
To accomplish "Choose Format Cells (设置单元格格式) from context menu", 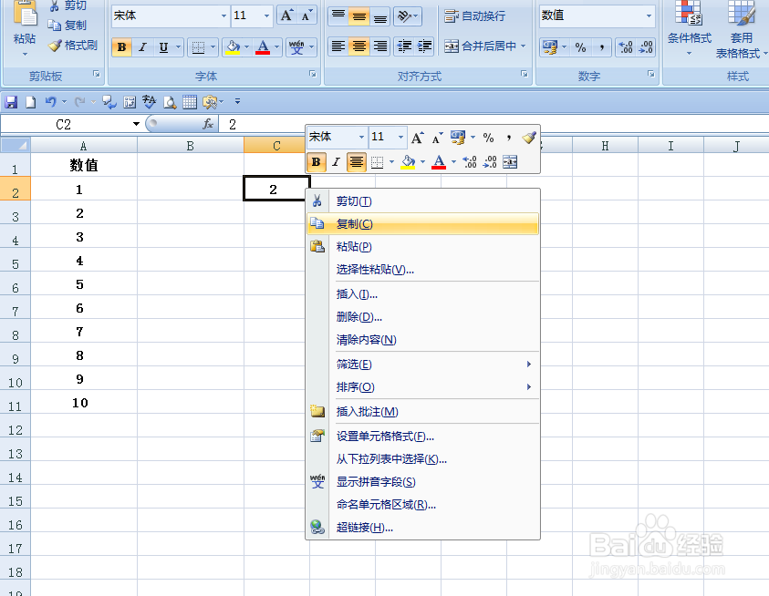I will pos(422,437).
